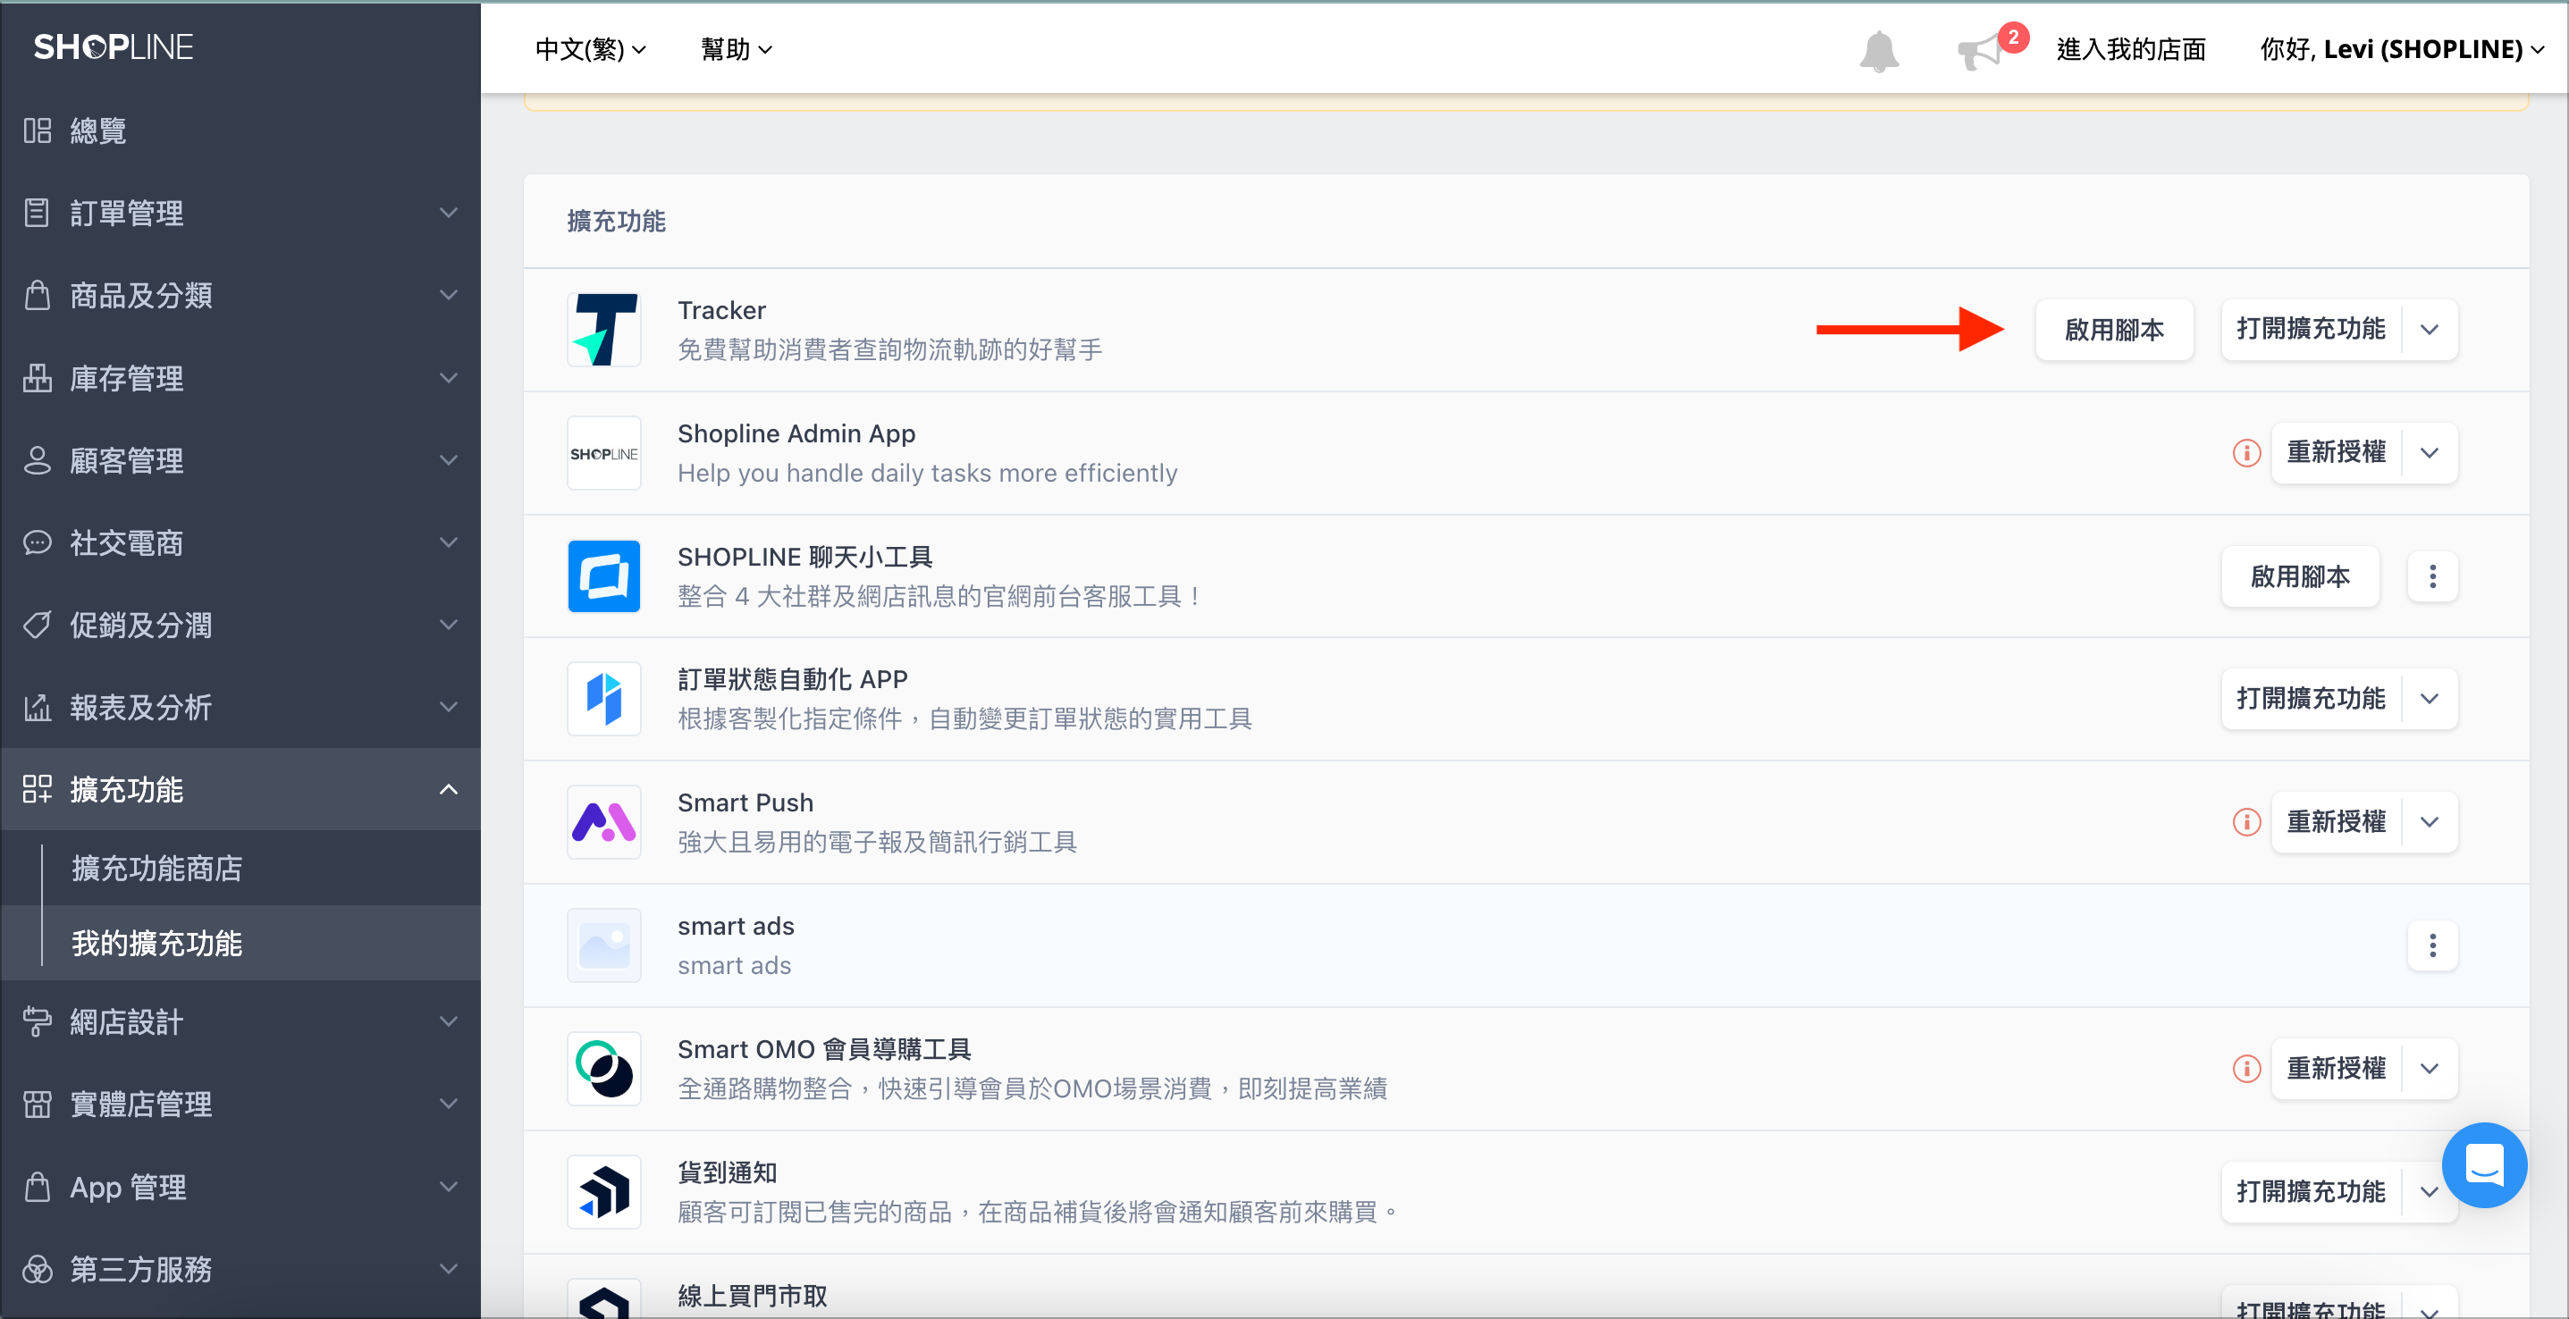Click 重新授權 for Smart OMO 會員導購工具
This screenshot has width=2569, height=1319.
[x=2337, y=1069]
